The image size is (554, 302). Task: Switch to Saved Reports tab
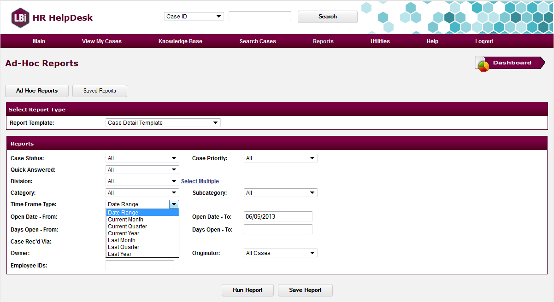(100, 91)
